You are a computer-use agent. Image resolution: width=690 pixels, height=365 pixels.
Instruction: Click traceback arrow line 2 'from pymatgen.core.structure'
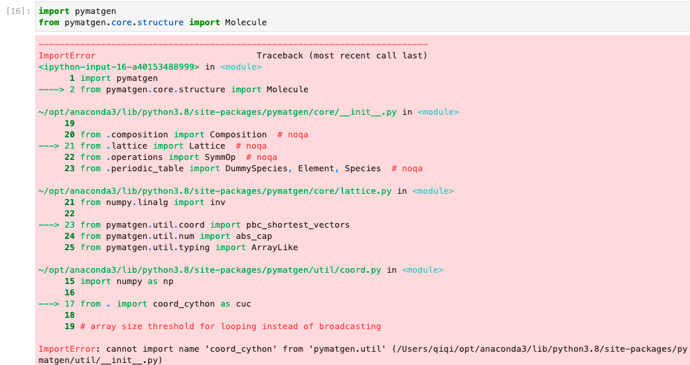pyautogui.click(x=173, y=90)
